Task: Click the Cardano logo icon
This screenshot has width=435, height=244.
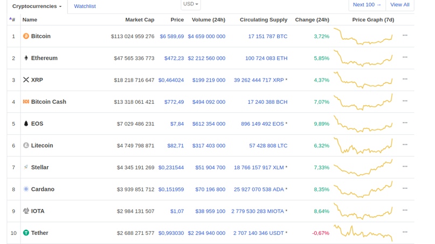Action: [26, 189]
